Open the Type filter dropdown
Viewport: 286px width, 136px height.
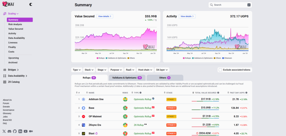tap(77, 70)
